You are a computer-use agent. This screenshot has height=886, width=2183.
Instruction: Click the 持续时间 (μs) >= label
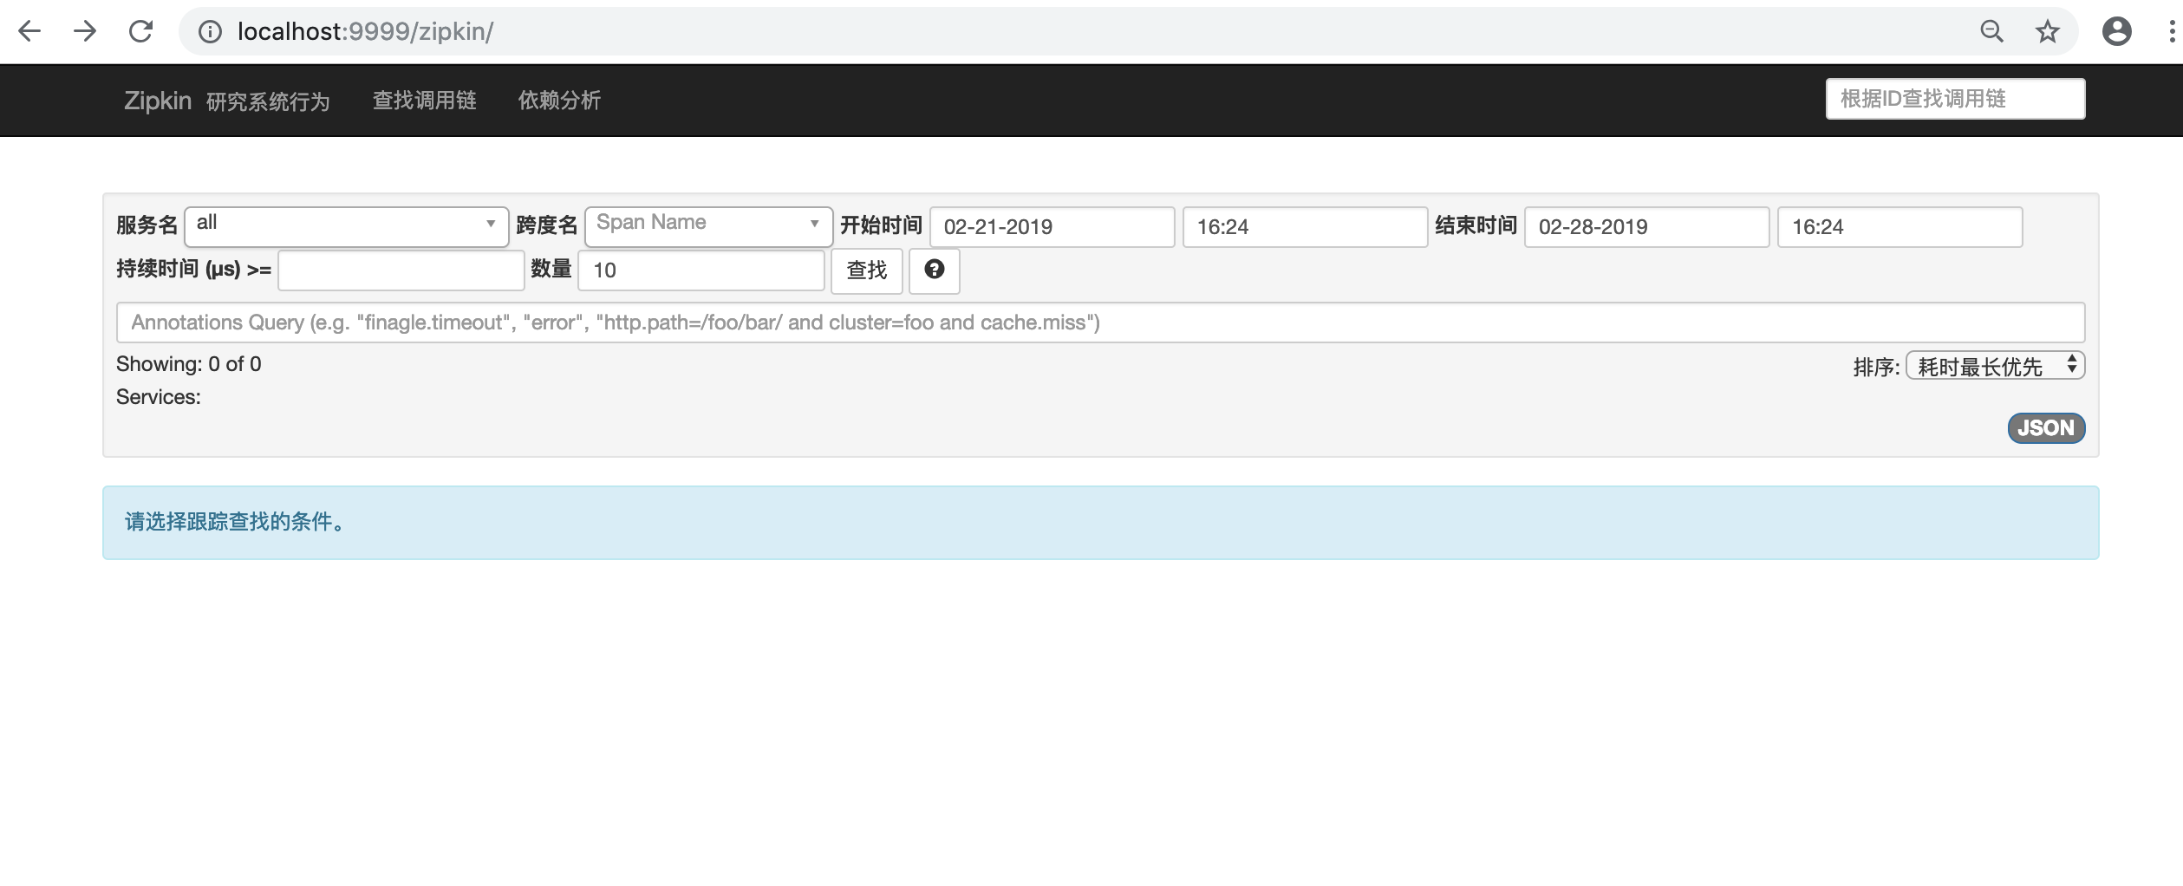pos(194,270)
